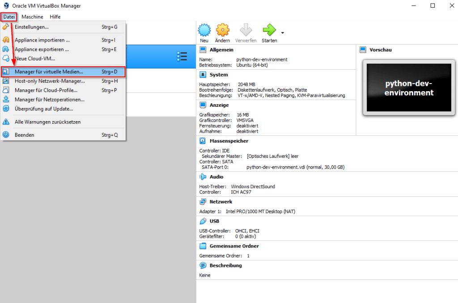Open VM settings with Ändern icon

pyautogui.click(x=222, y=31)
